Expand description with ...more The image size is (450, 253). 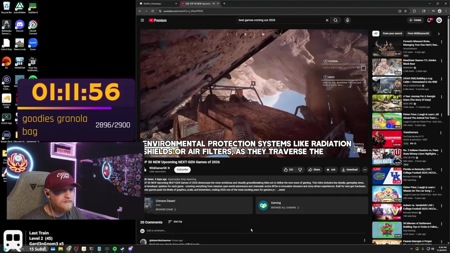(x=281, y=190)
